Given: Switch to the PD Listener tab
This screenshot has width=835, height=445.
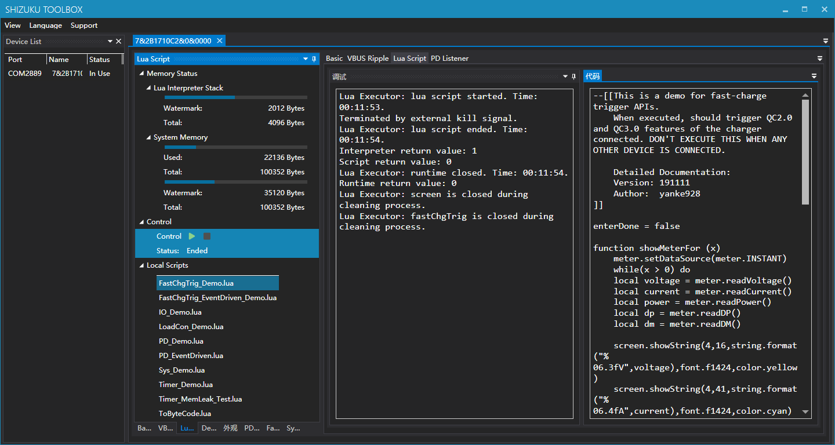Looking at the screenshot, I should (449, 59).
